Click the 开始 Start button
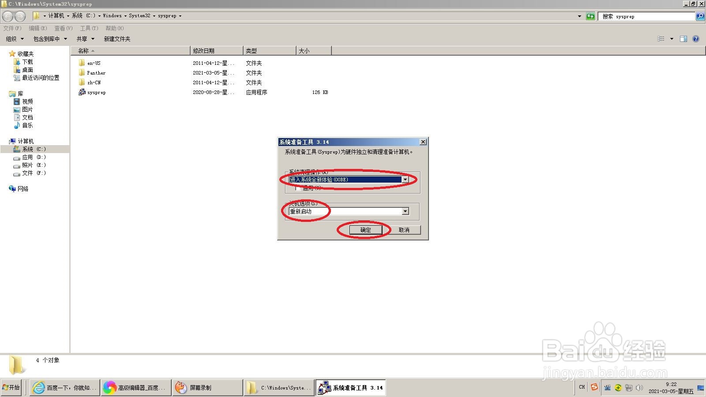 [x=11, y=387]
